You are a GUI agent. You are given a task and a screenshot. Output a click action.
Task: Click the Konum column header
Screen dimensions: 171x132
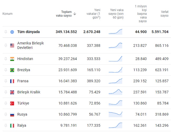tap(8, 14)
